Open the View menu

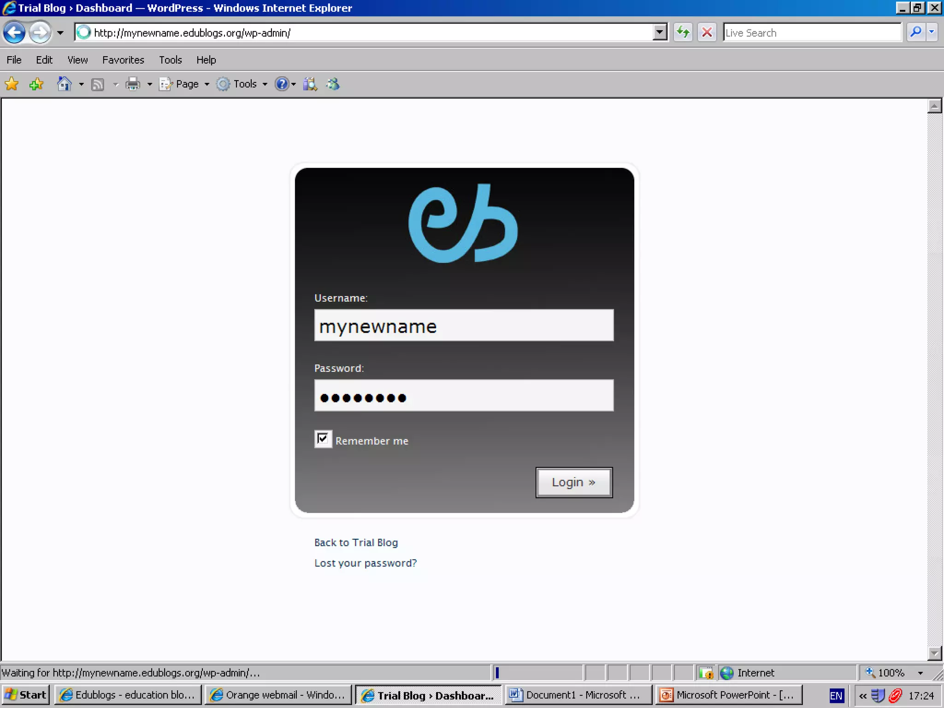click(77, 60)
